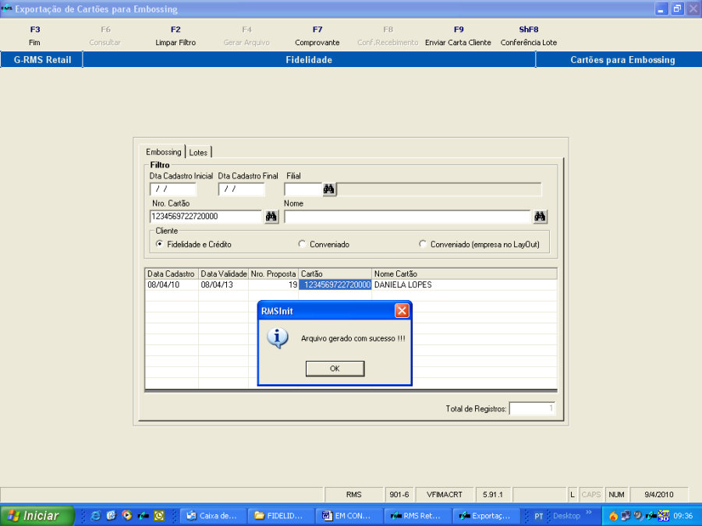Click F3 Fim to exit

tap(35, 36)
